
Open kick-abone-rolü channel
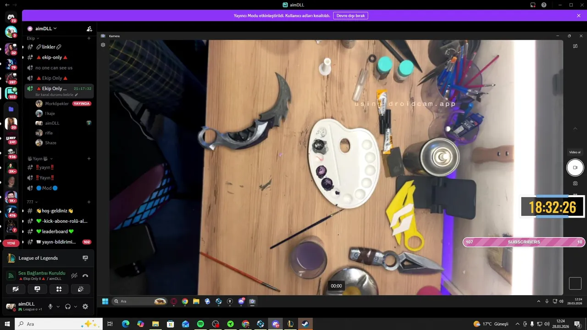(x=59, y=221)
